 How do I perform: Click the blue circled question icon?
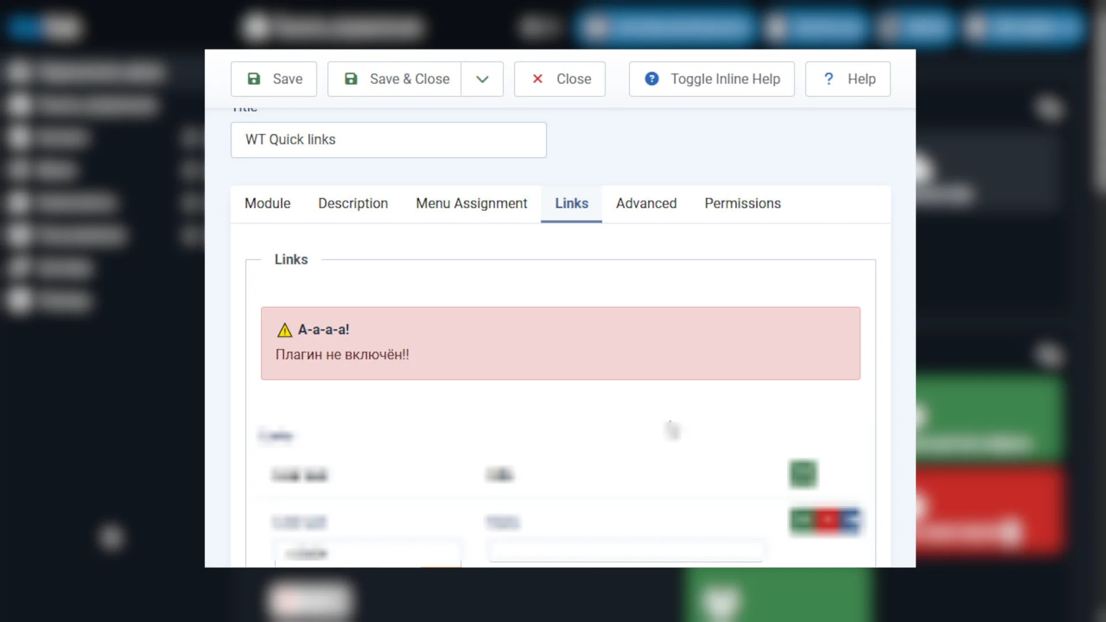point(652,79)
